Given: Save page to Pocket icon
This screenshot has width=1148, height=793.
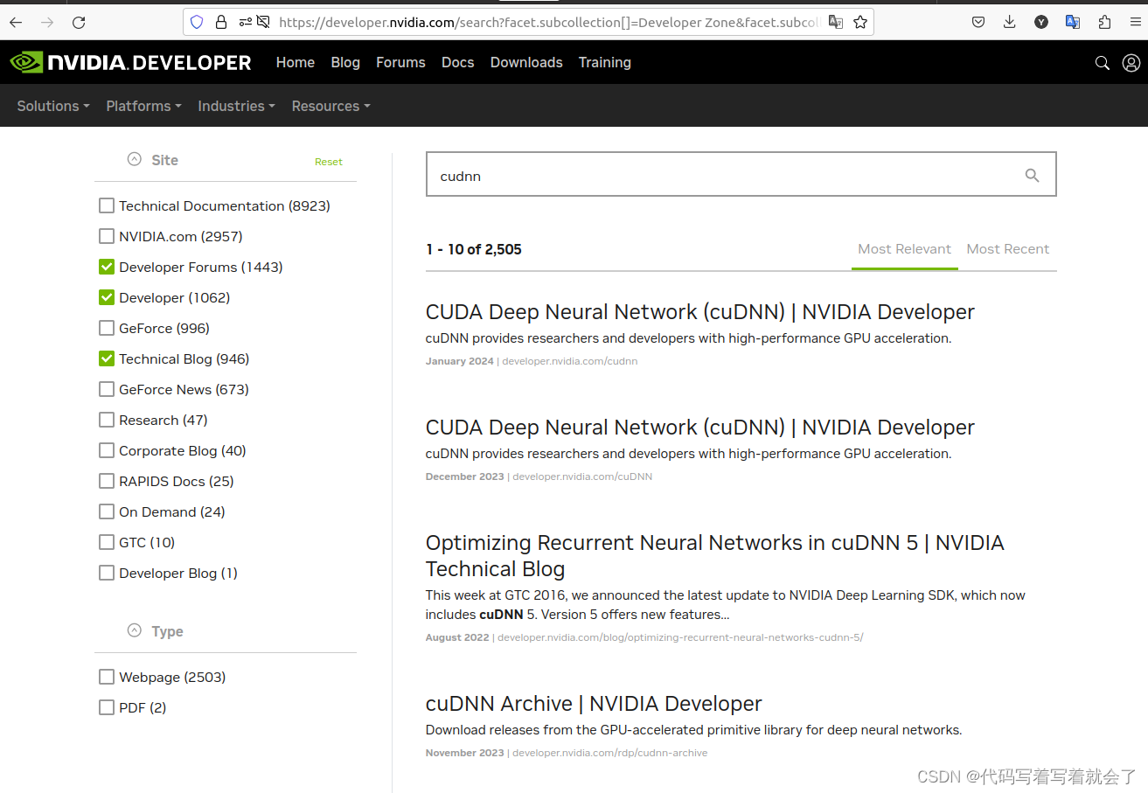Looking at the screenshot, I should click(978, 22).
